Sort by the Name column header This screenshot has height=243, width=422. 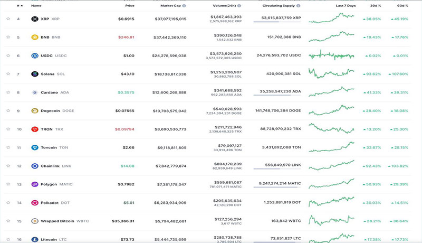point(36,5)
